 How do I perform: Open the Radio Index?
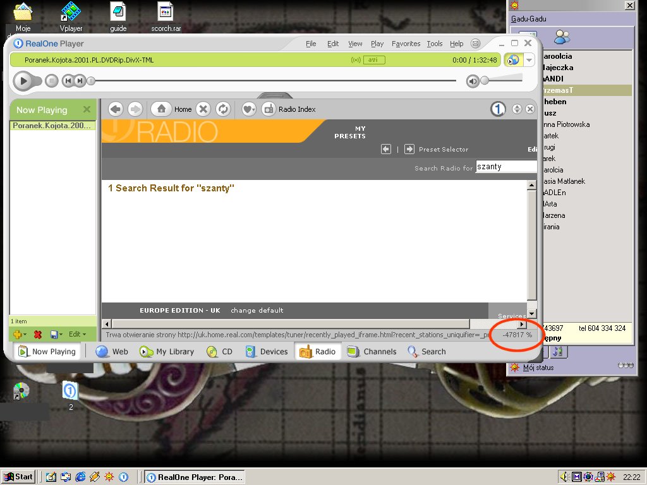point(289,109)
